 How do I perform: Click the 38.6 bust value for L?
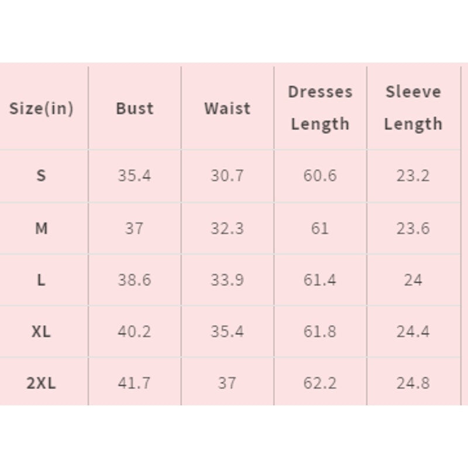click(135, 280)
